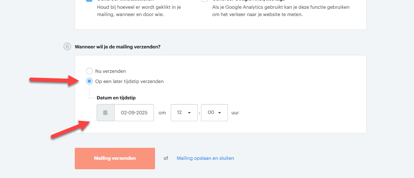Open 'Mailing opslaan en sluiten' link
The height and width of the screenshot is (178, 414).
coord(205,158)
